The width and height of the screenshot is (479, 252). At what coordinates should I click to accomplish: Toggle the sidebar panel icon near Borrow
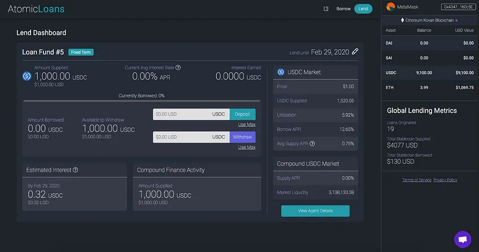coord(326,9)
